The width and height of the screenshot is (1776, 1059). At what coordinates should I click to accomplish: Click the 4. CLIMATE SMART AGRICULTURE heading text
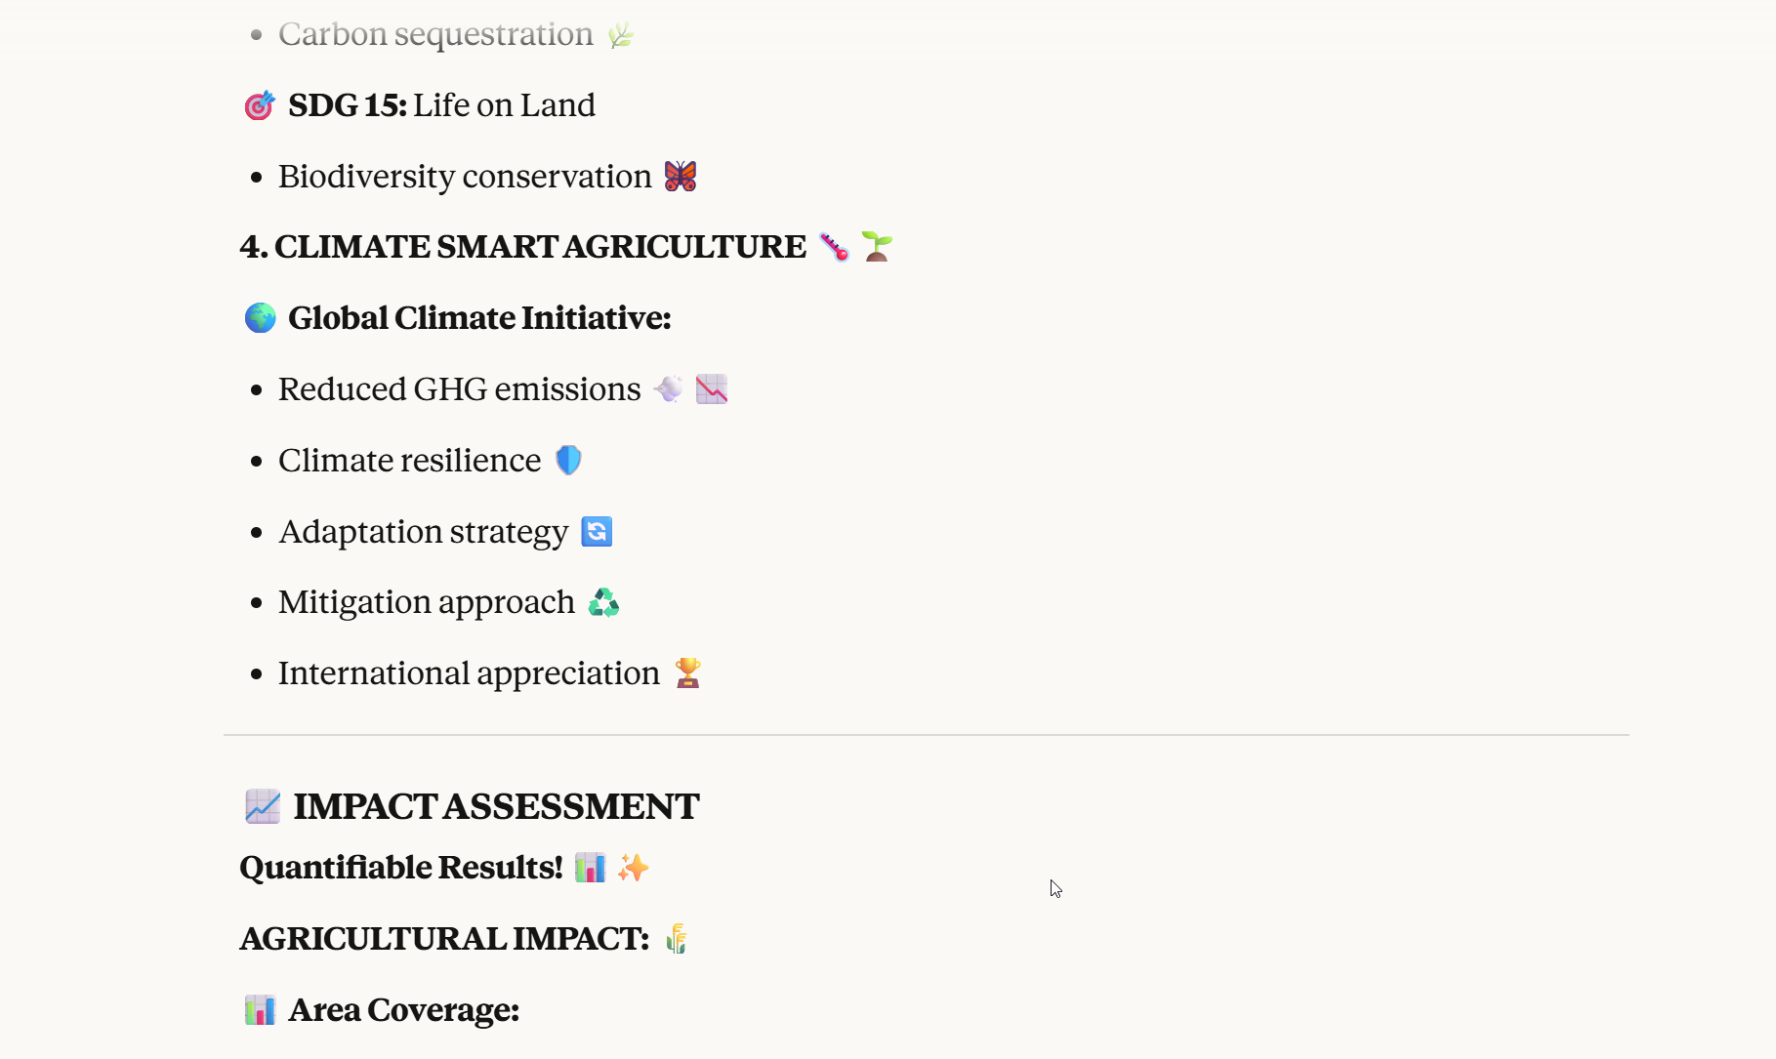(x=523, y=247)
